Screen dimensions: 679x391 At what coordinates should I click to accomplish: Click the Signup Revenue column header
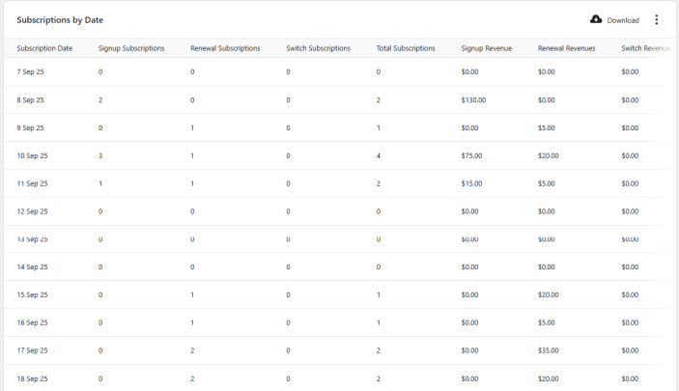pos(487,48)
